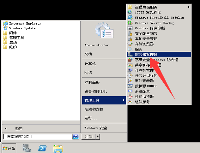Image resolution: width=200 pixels, height=153 pixels.
Task: Open Windows Update icon
Action: point(5,28)
